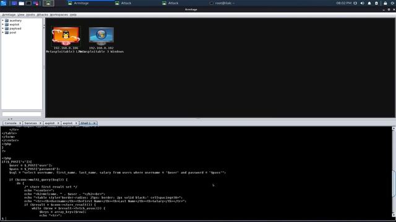Close the Services tab with its X
The width and height of the screenshot is (396, 222).
(x=40, y=123)
